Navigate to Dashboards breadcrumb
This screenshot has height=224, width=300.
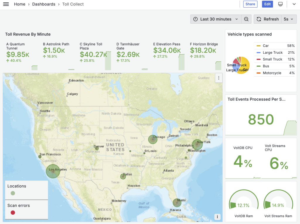point(44,4)
